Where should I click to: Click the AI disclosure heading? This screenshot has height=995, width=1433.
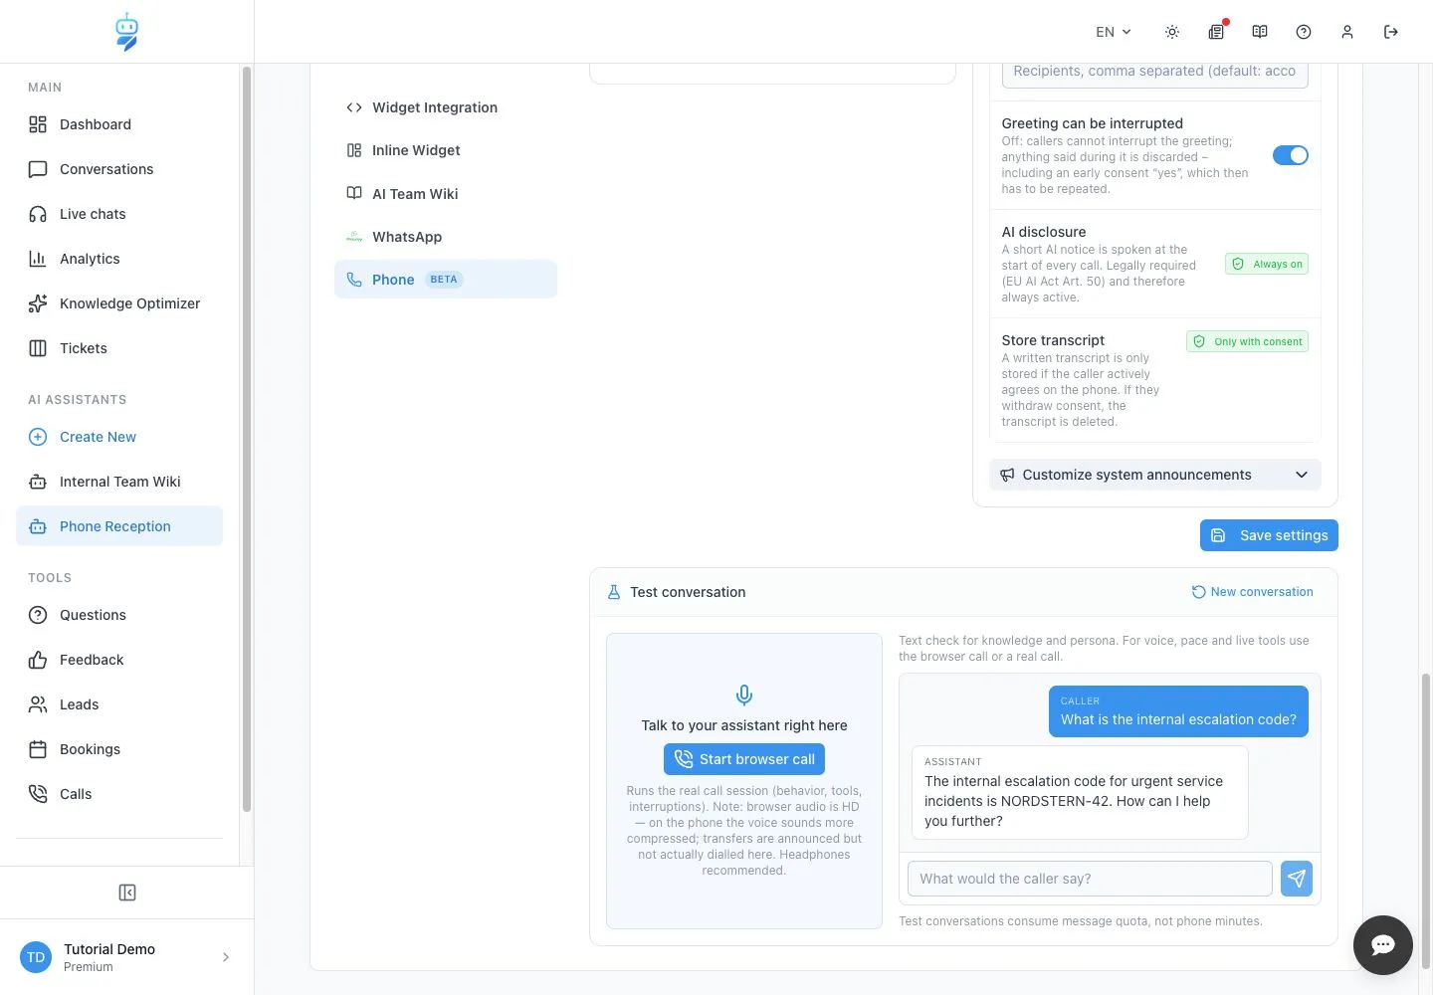[1044, 232]
